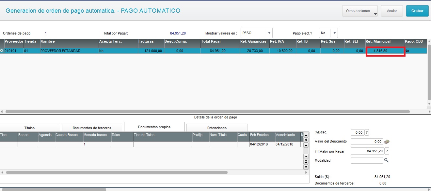Click the question mark button beside %Desc.

pos(367,132)
